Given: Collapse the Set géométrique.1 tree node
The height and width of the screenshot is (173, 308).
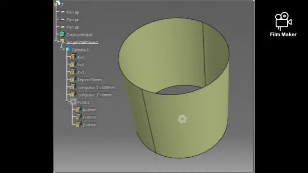Looking at the screenshot, I should (x=57, y=41).
